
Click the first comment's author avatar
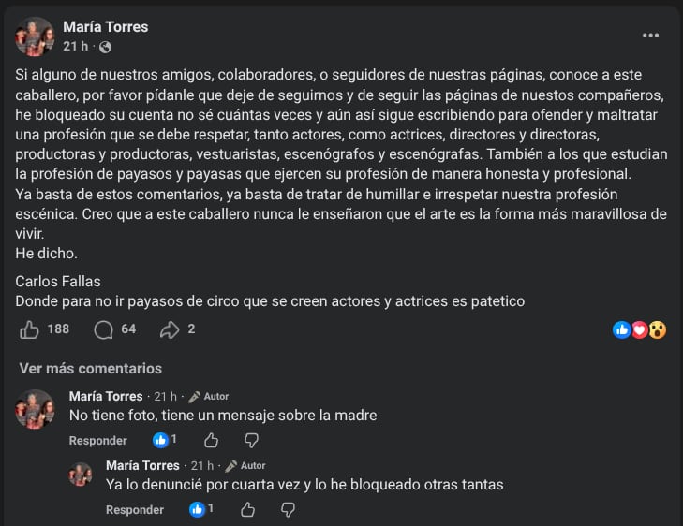coord(35,409)
